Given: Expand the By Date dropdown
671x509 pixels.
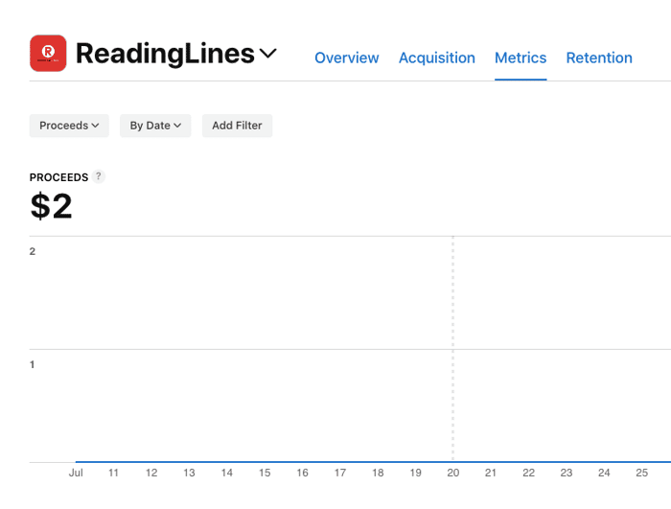Looking at the screenshot, I should pos(155,126).
